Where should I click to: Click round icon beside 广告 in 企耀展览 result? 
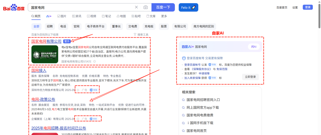click(78, 119)
